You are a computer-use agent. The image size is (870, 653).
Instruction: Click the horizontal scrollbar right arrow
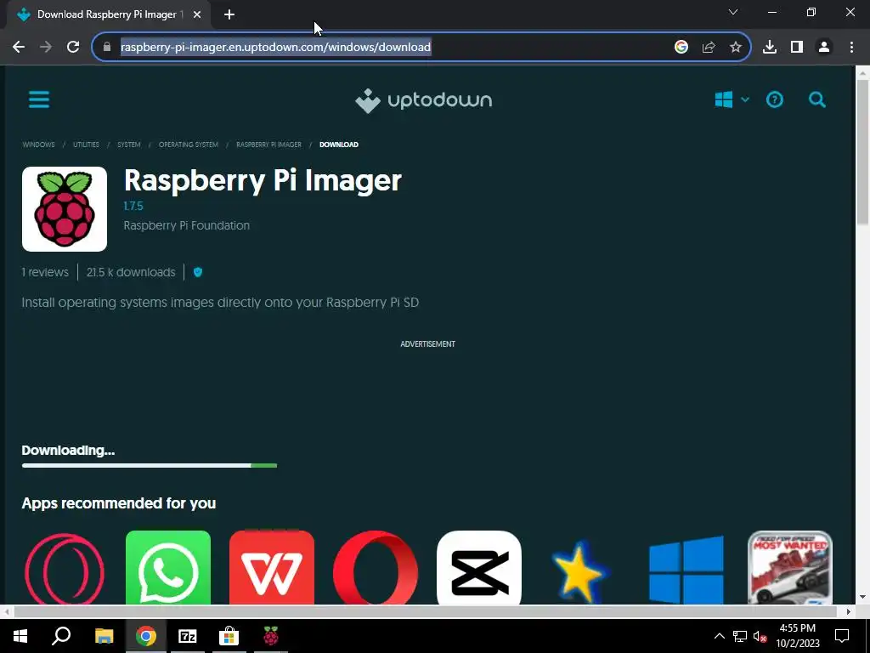[x=849, y=611]
